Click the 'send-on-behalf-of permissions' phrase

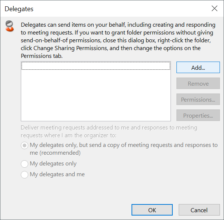[61, 40]
